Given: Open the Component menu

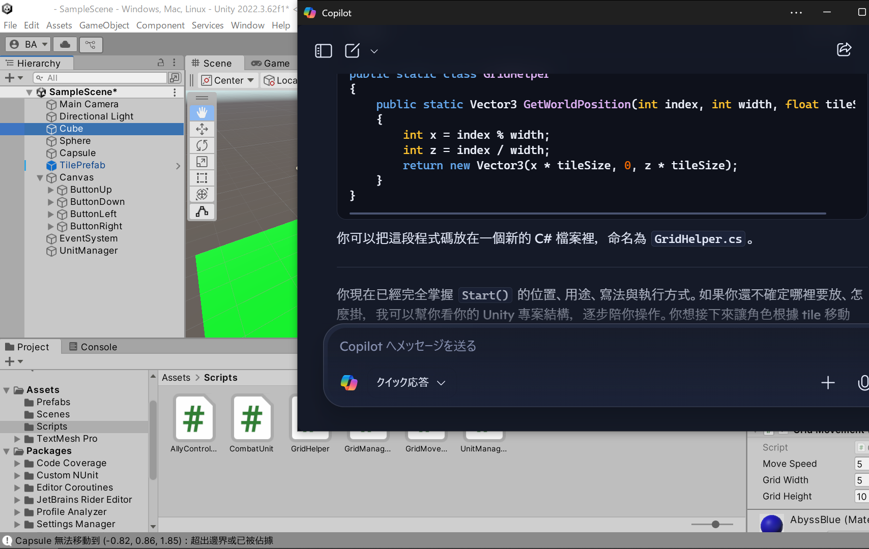Looking at the screenshot, I should pyautogui.click(x=160, y=25).
